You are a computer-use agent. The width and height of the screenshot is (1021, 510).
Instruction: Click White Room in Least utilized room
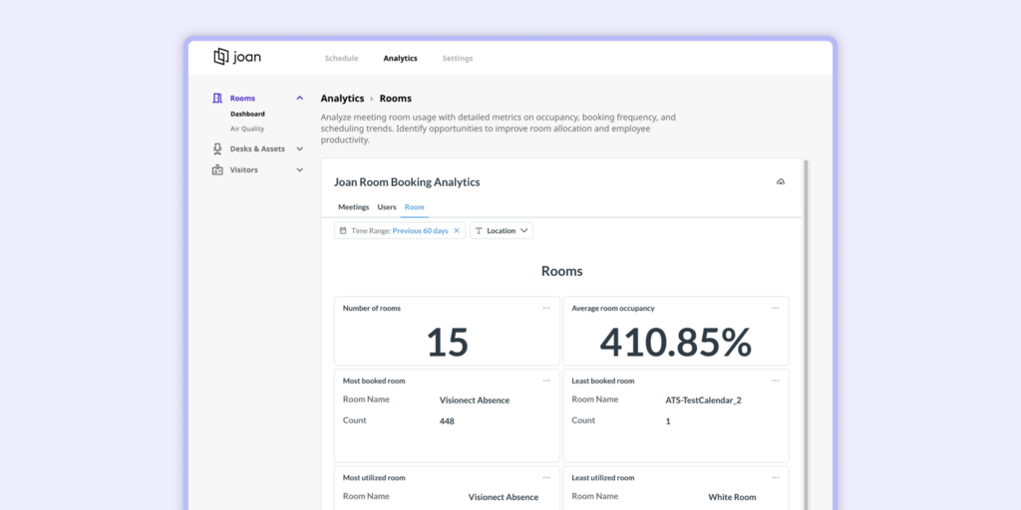[x=732, y=497]
